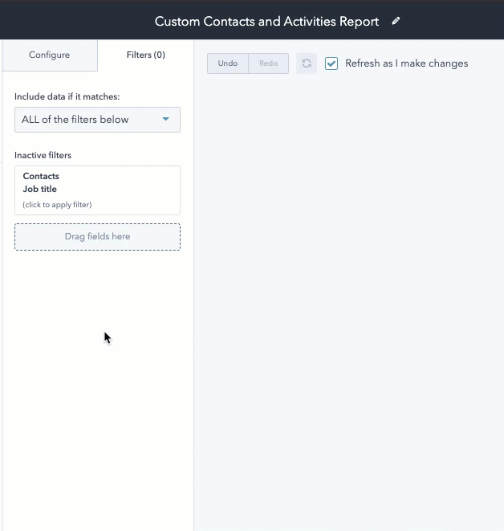Click the "Refresh as I make changes" label

pos(406,63)
